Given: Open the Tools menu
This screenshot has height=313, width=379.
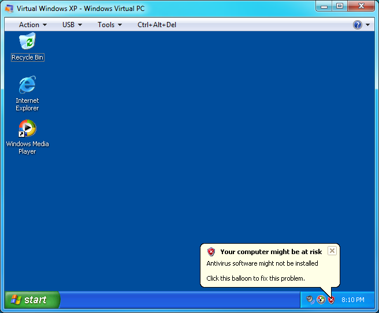Looking at the screenshot, I should [x=110, y=25].
